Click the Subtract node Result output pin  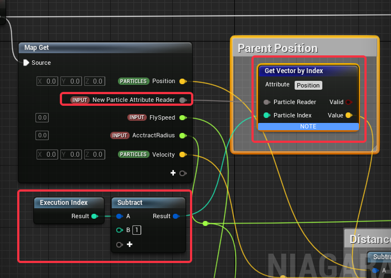click(x=176, y=217)
